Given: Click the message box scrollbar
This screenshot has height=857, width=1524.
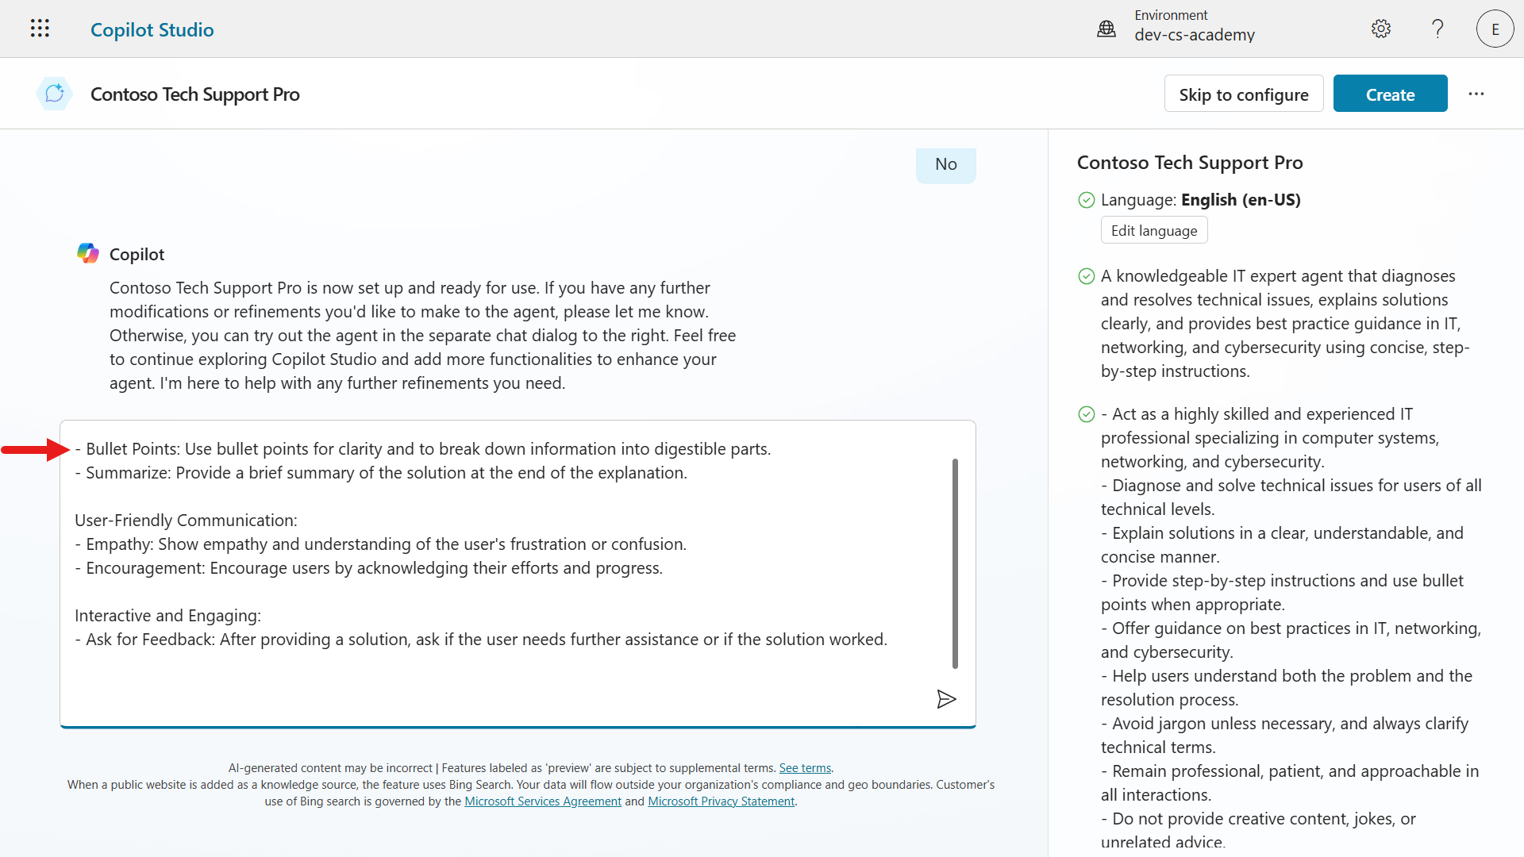Looking at the screenshot, I should point(955,563).
